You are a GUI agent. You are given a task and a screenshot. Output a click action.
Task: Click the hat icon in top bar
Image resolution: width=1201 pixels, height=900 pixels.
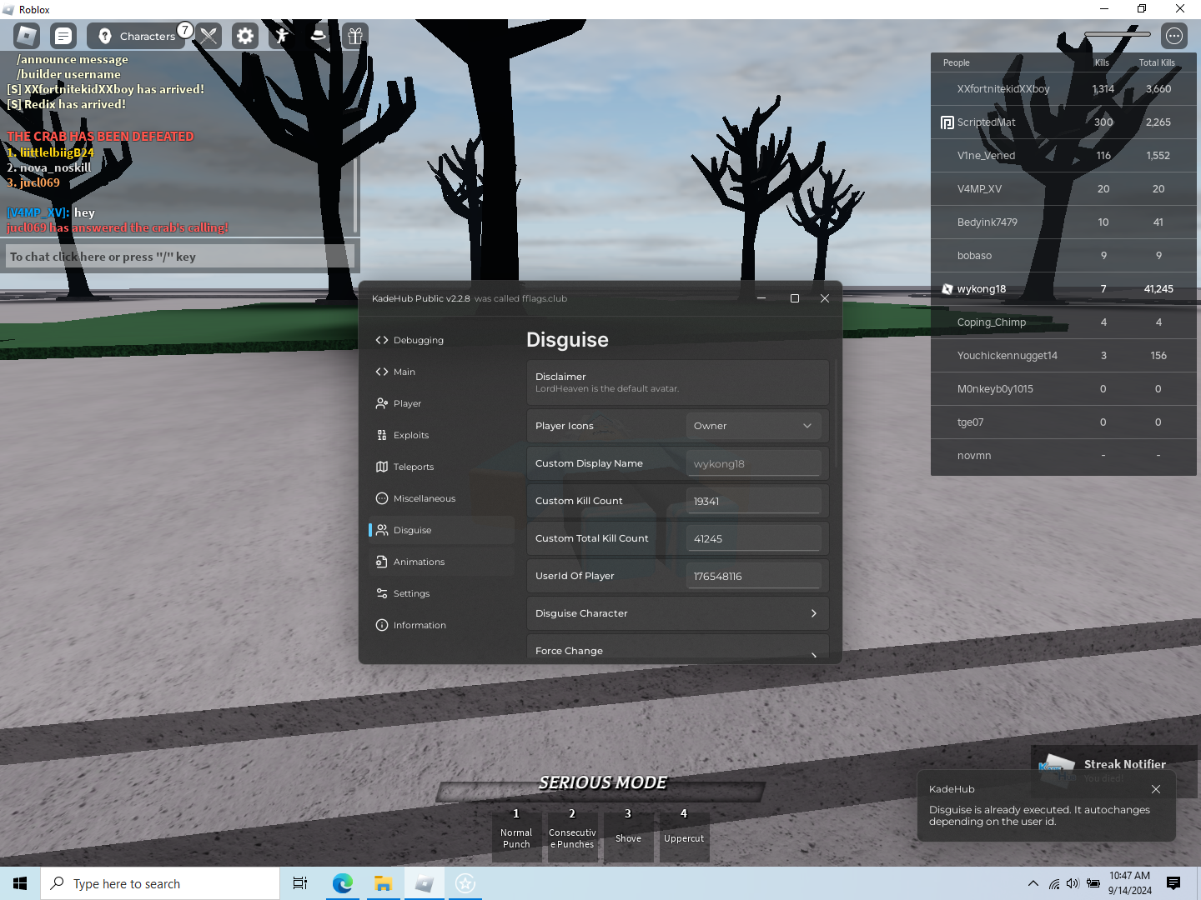tap(319, 36)
